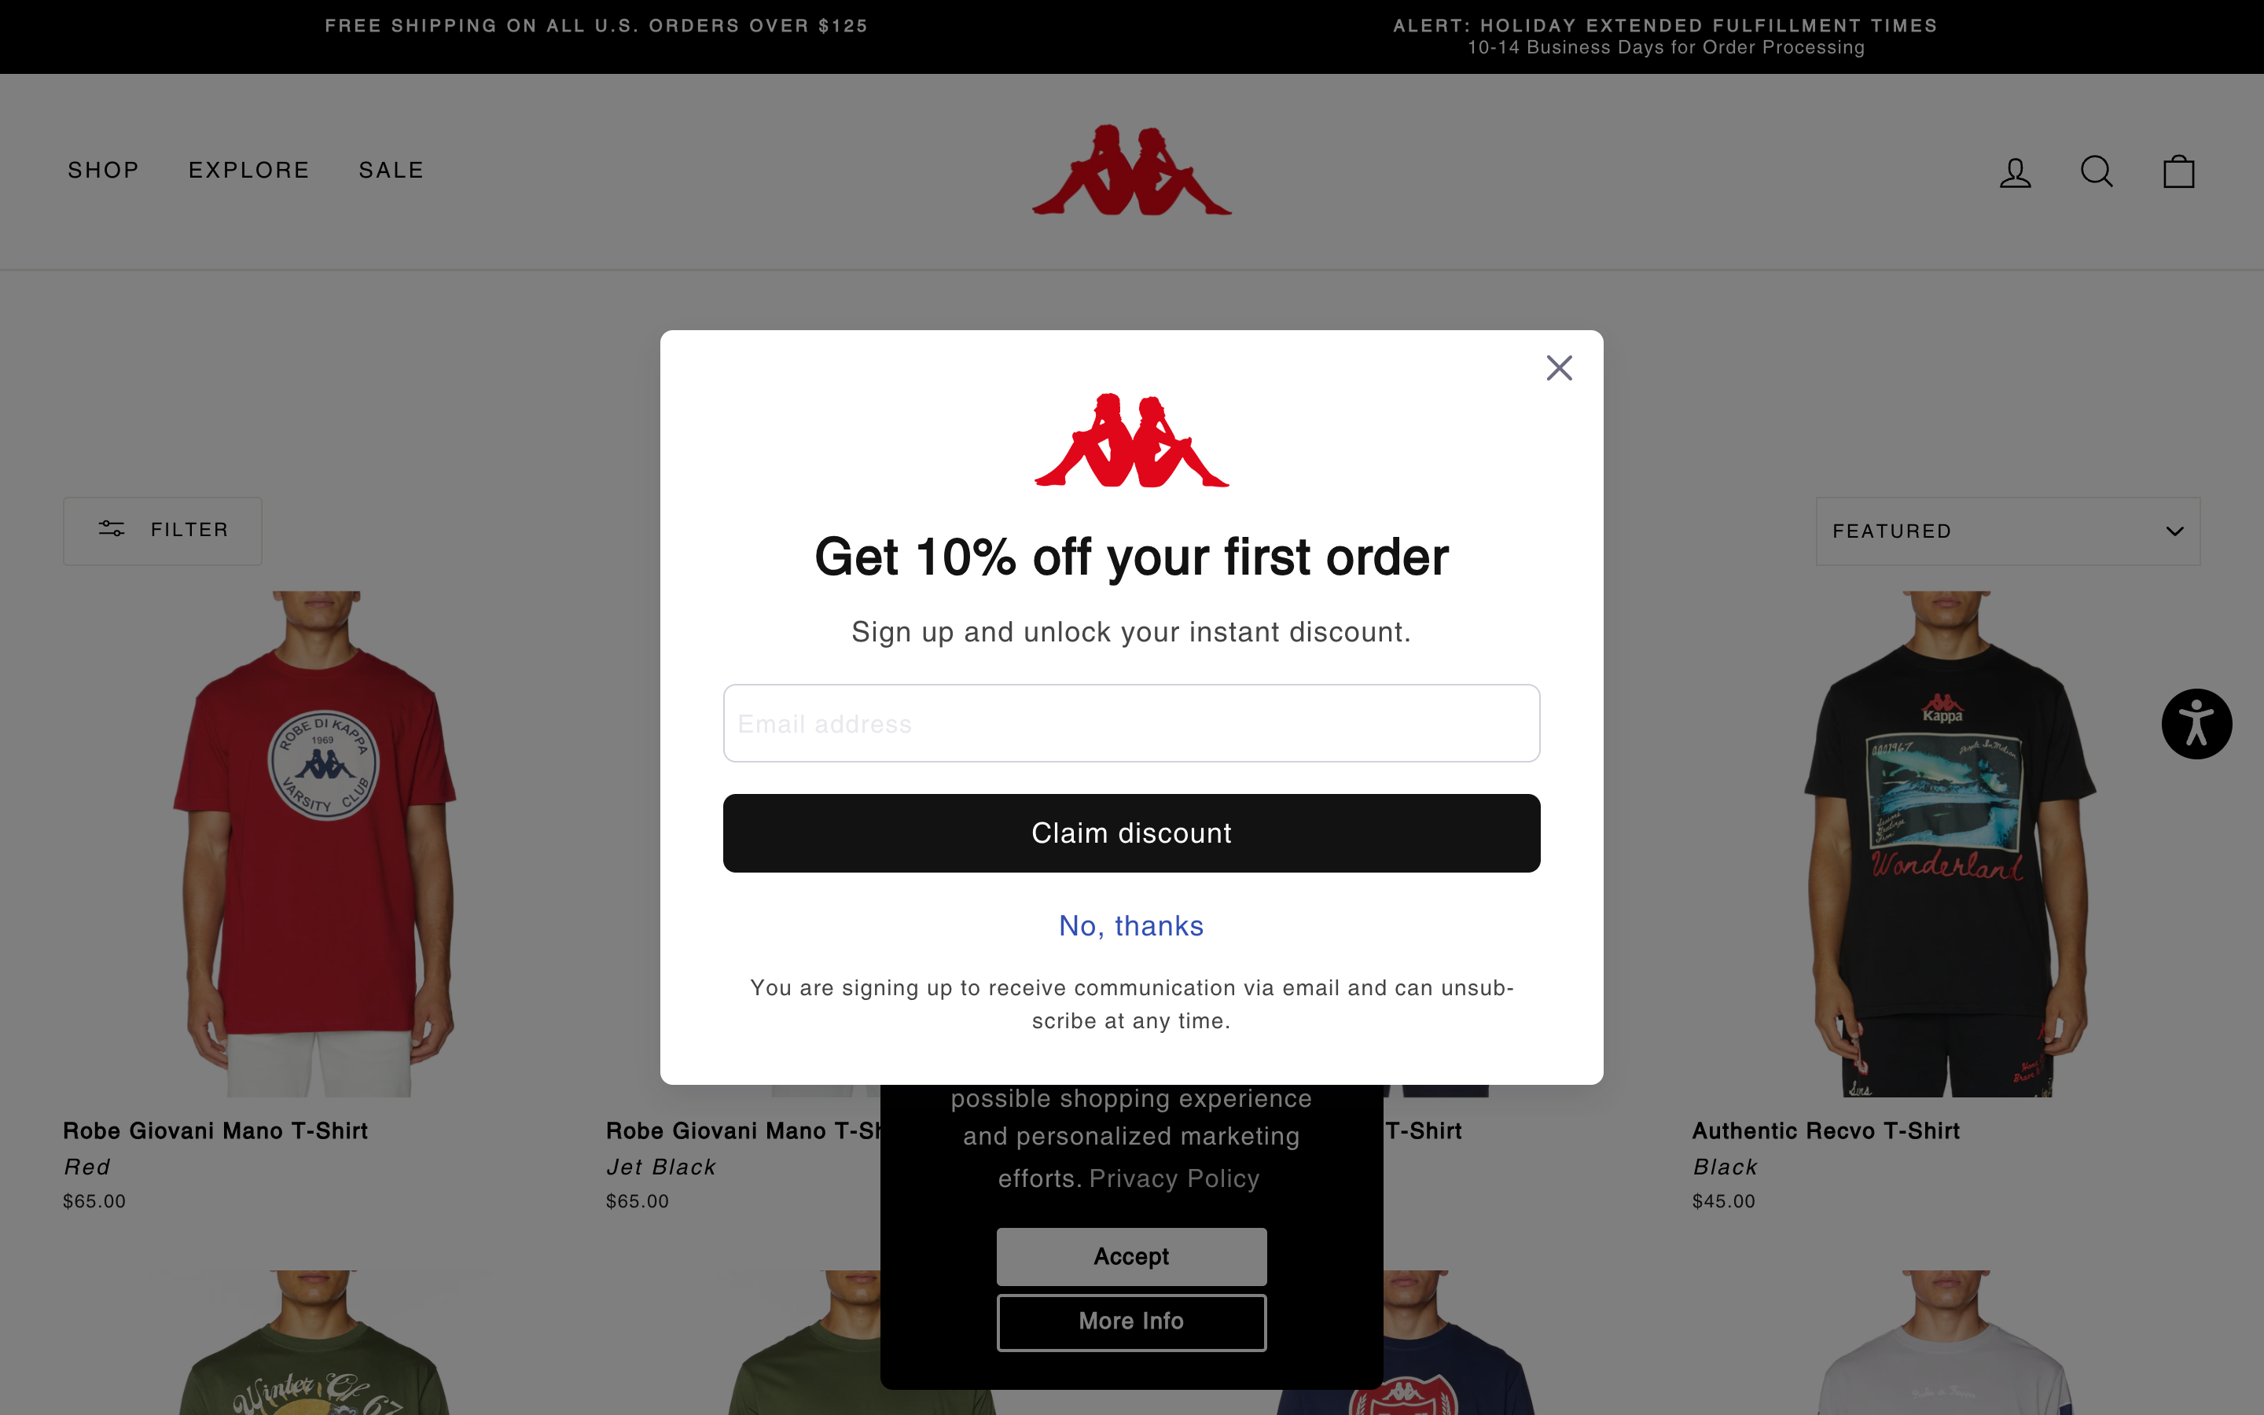Click the Kappa logo in popup

click(1132, 440)
